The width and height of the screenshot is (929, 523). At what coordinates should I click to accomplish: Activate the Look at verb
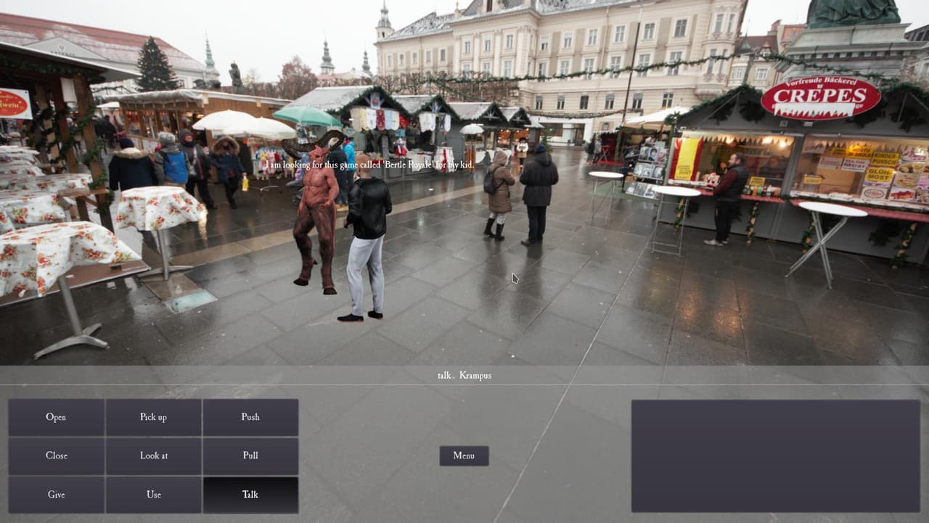point(153,456)
